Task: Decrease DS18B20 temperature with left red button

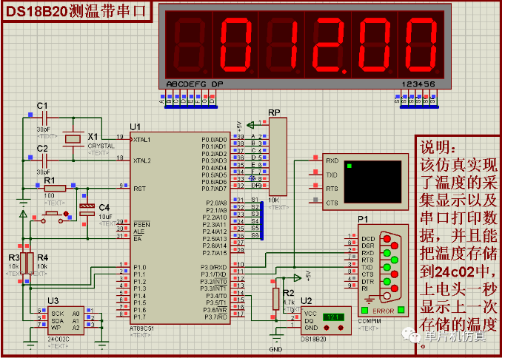Action: (327, 328)
